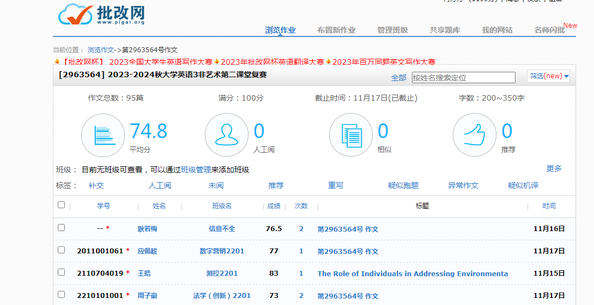
Task: Click the 人工阅 person icon
Action: pos(227,135)
